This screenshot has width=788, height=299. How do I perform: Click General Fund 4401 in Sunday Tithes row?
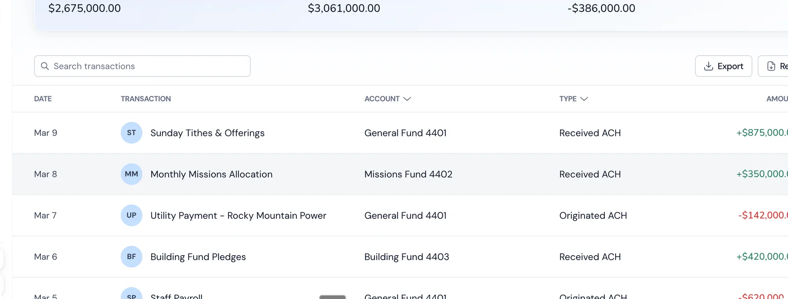tap(405, 133)
